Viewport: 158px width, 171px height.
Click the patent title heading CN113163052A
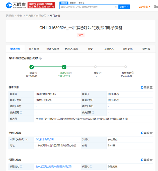coord(81,28)
